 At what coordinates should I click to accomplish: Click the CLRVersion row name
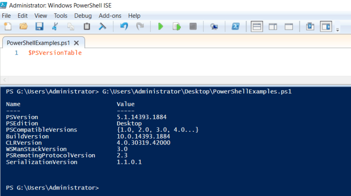click(x=24, y=142)
